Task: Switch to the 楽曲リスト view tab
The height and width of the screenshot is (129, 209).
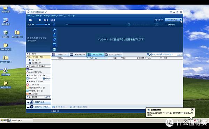Action: click(60, 54)
